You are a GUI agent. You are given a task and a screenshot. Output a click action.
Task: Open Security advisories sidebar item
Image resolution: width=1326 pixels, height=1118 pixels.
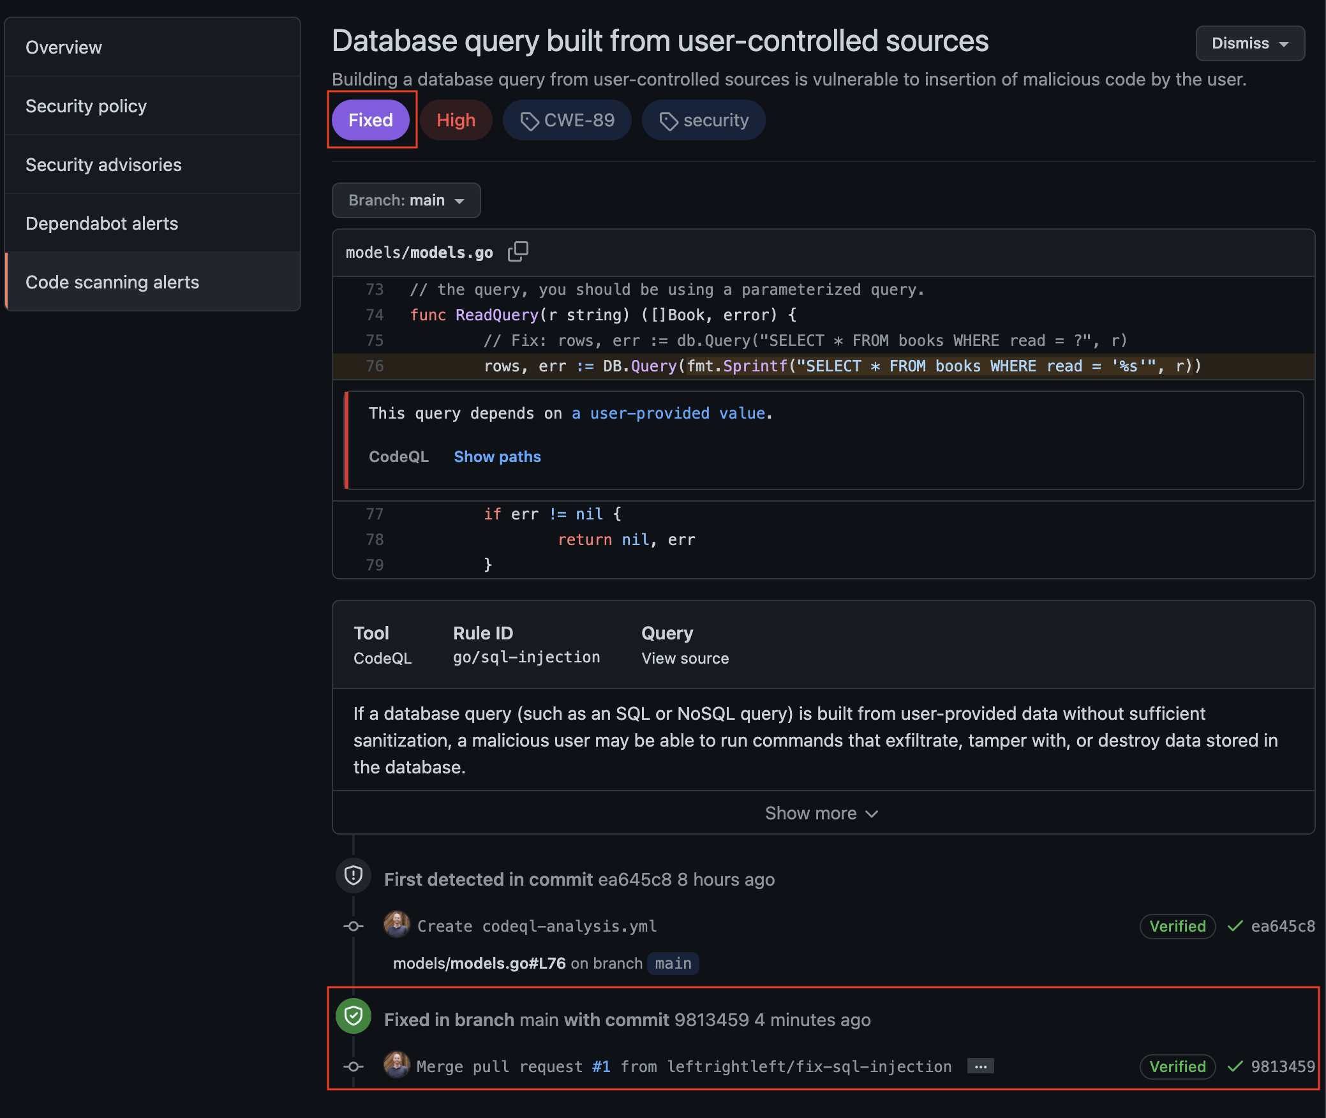click(x=103, y=165)
